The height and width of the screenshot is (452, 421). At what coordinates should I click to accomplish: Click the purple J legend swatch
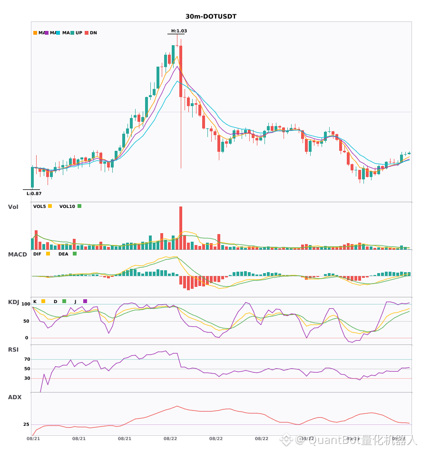[x=85, y=301]
